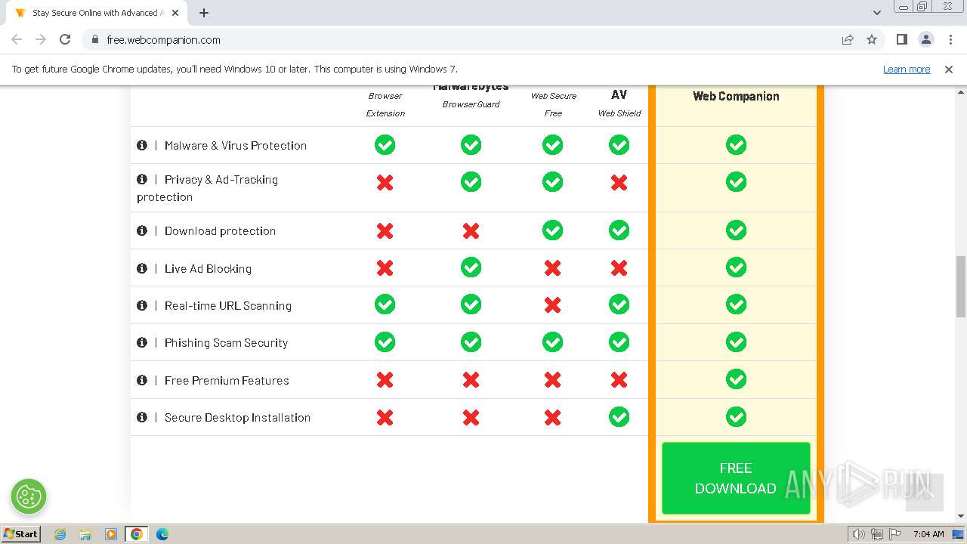967x544 pixels.
Task: View site information lock icon
Action: [x=94, y=39]
